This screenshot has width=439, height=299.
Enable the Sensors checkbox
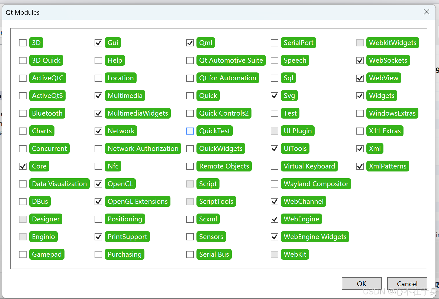[x=190, y=237]
